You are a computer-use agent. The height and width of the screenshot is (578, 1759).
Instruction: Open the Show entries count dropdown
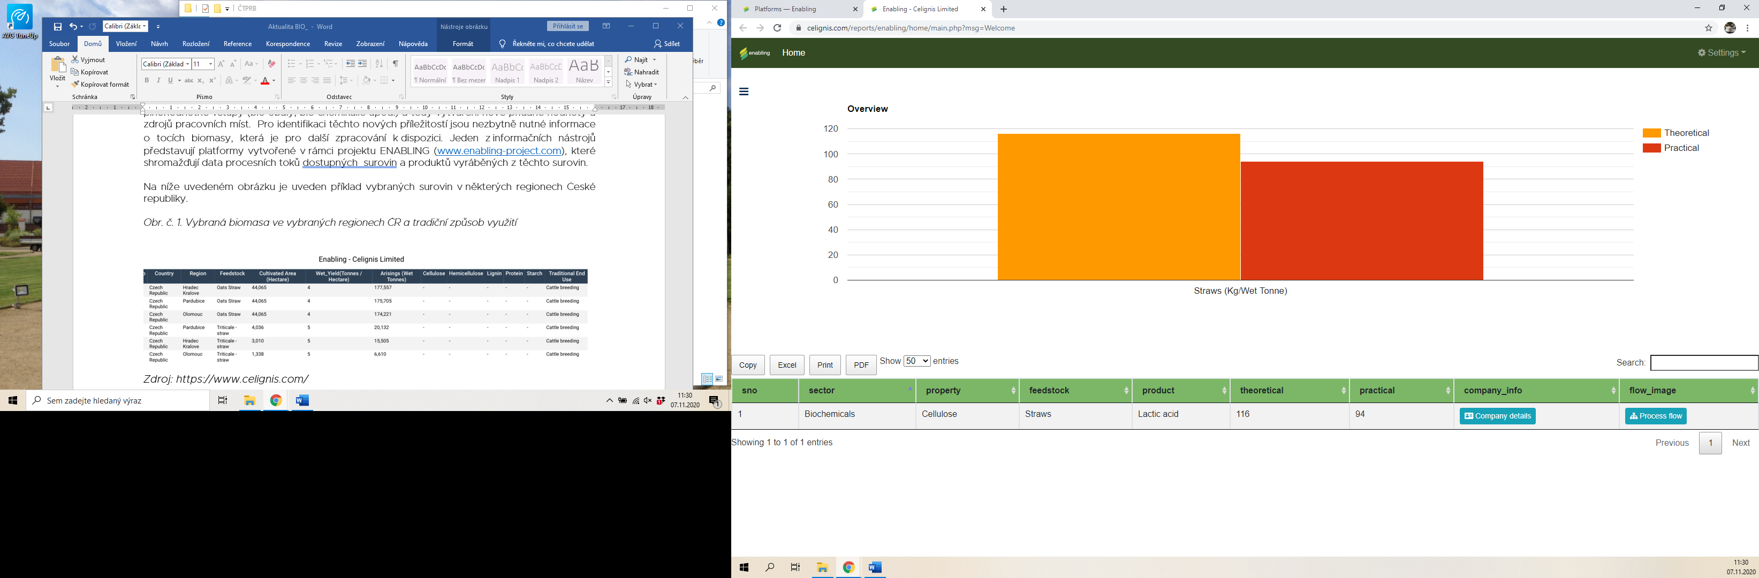coord(916,361)
